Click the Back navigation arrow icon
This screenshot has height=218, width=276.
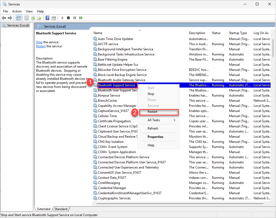(4, 18)
